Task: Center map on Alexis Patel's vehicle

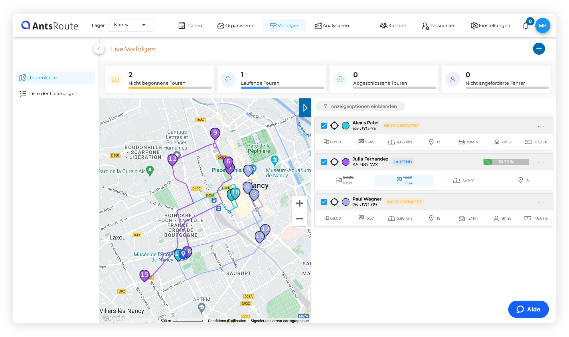Action: [x=334, y=126]
